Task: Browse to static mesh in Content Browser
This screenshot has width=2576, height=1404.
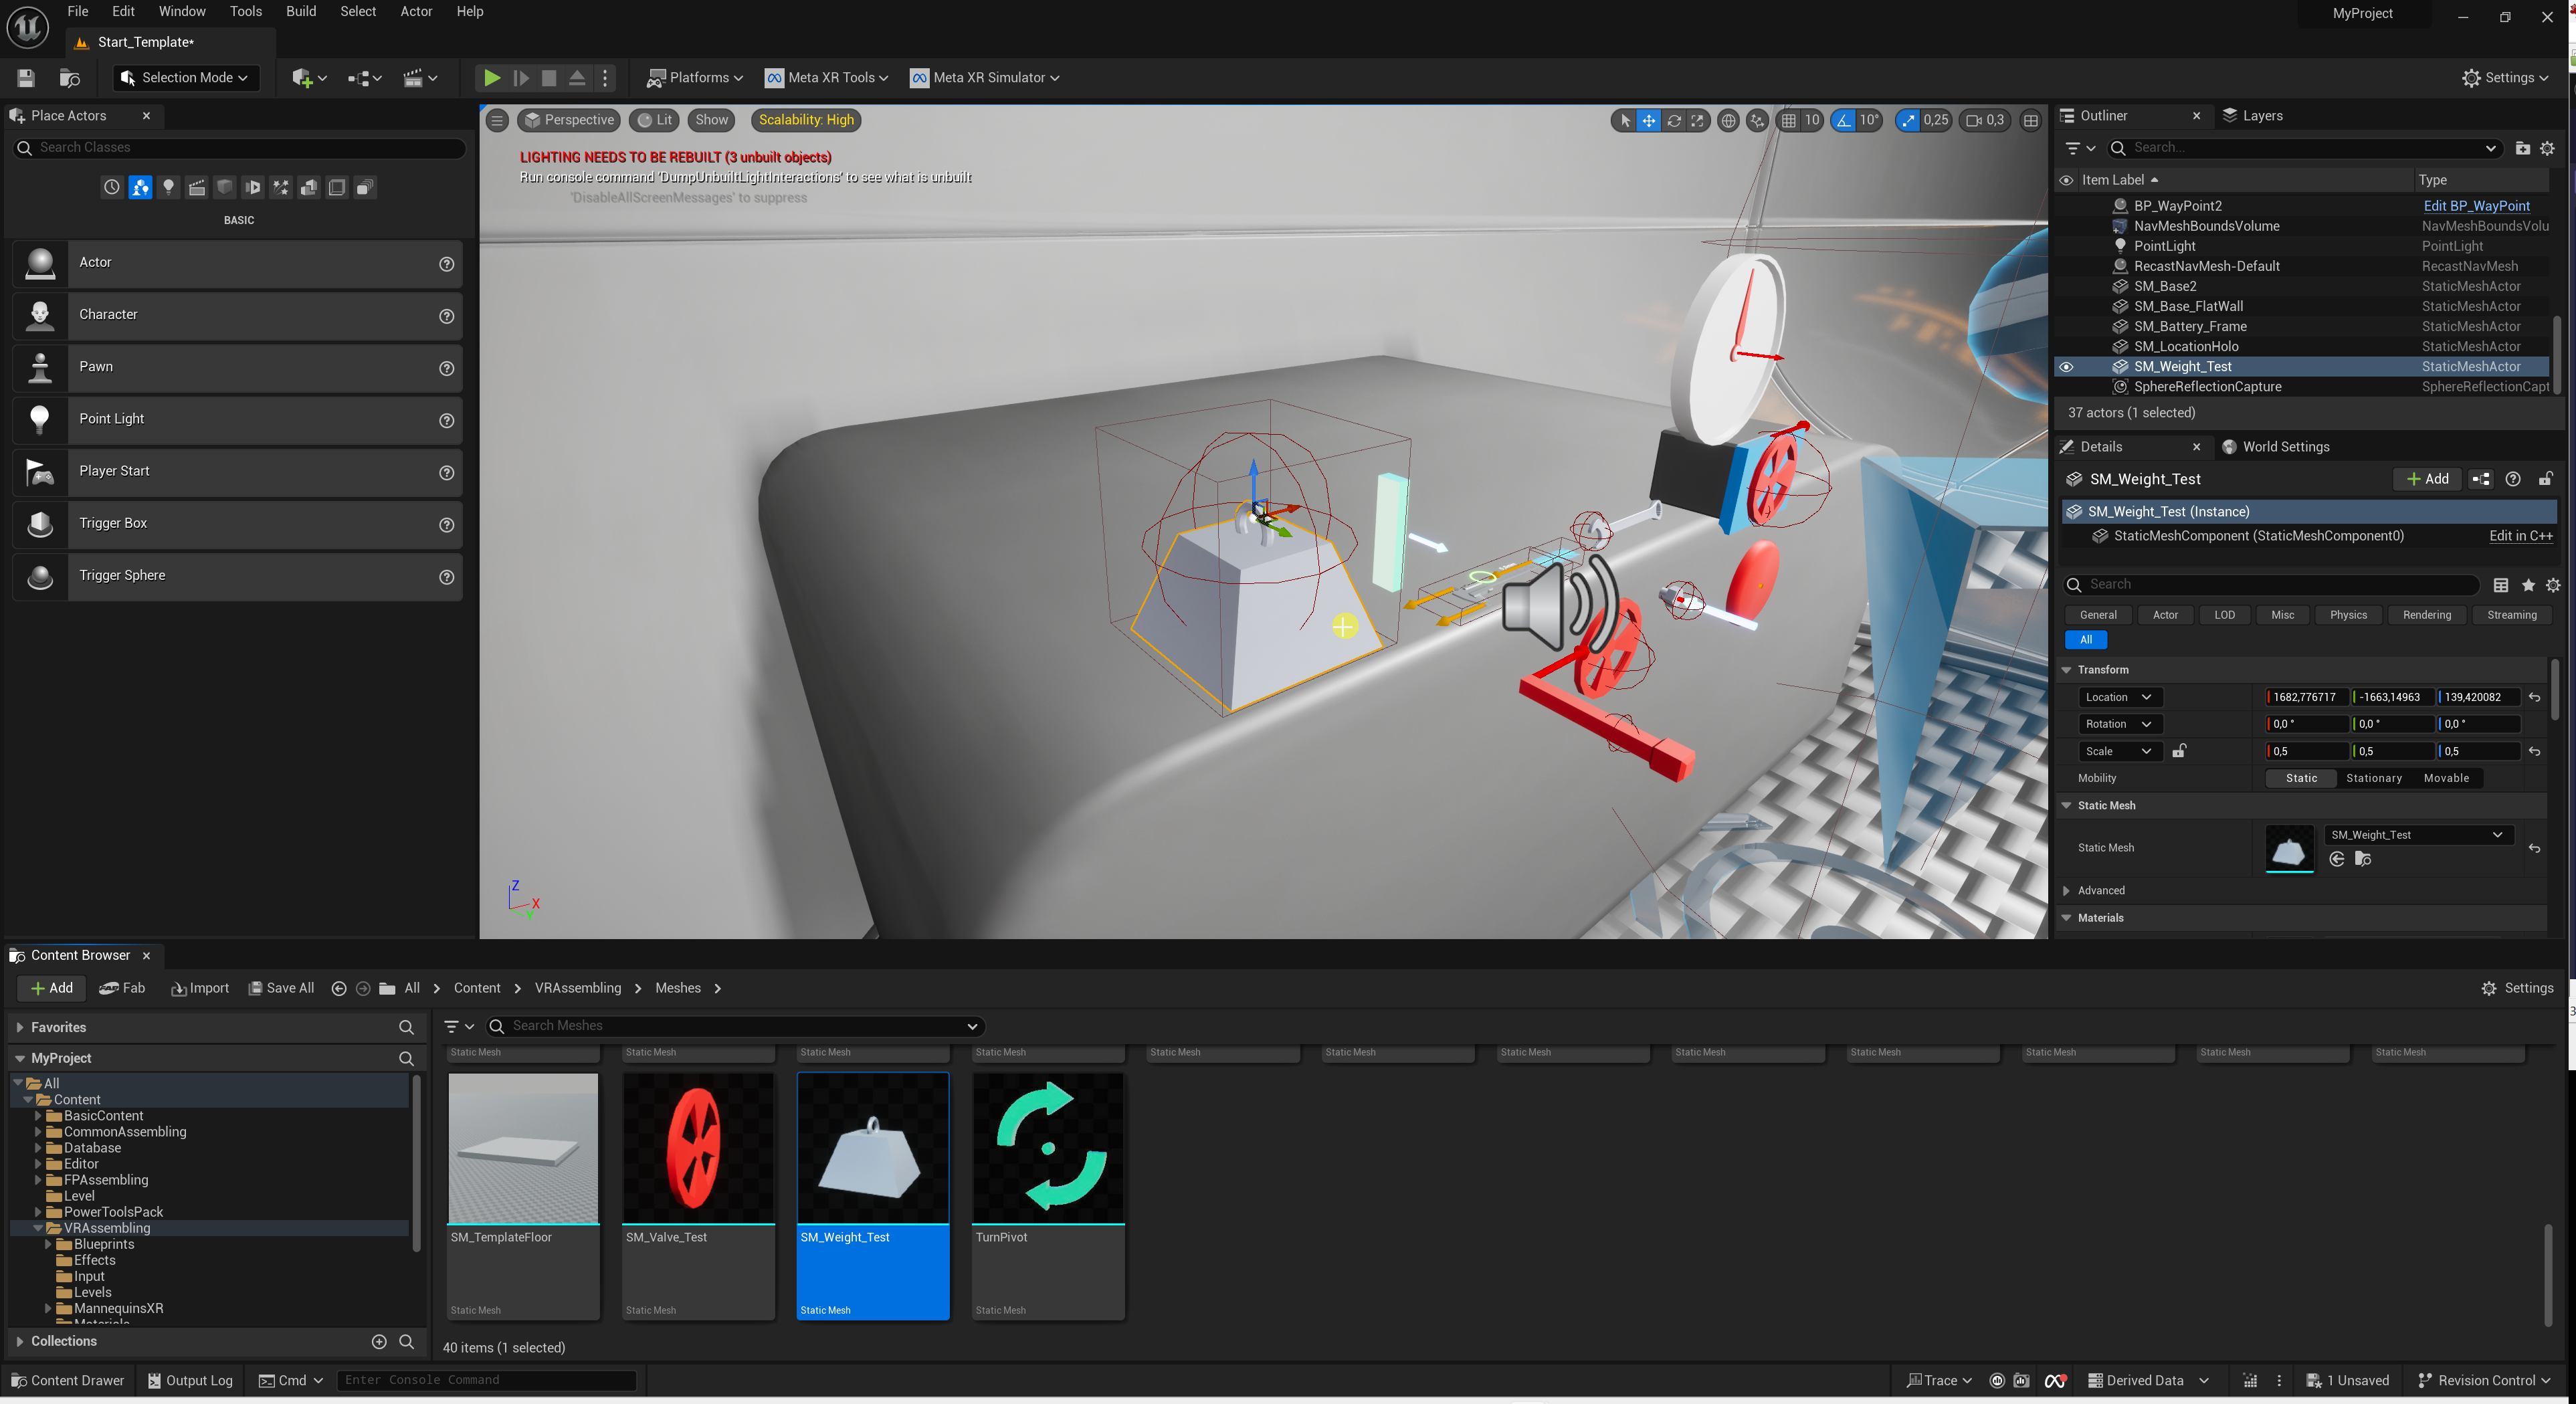Action: click(x=2362, y=859)
